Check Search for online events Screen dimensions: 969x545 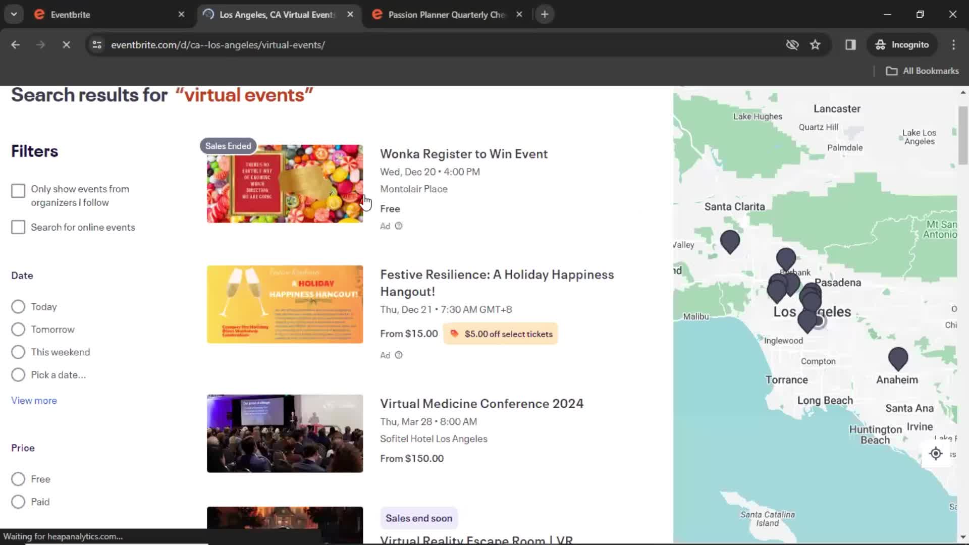coord(18,227)
